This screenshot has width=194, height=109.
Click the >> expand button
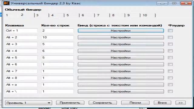tap(181, 103)
